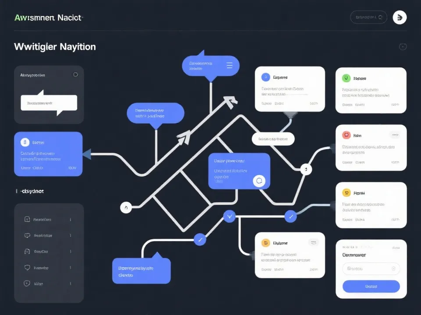Toggle the small circle in top-left dark panel

point(75,75)
